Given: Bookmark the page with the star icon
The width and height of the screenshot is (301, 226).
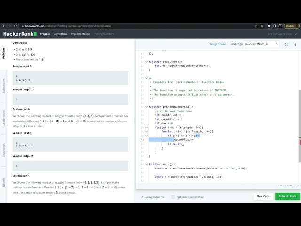Looking at the screenshot, I should [262, 26].
